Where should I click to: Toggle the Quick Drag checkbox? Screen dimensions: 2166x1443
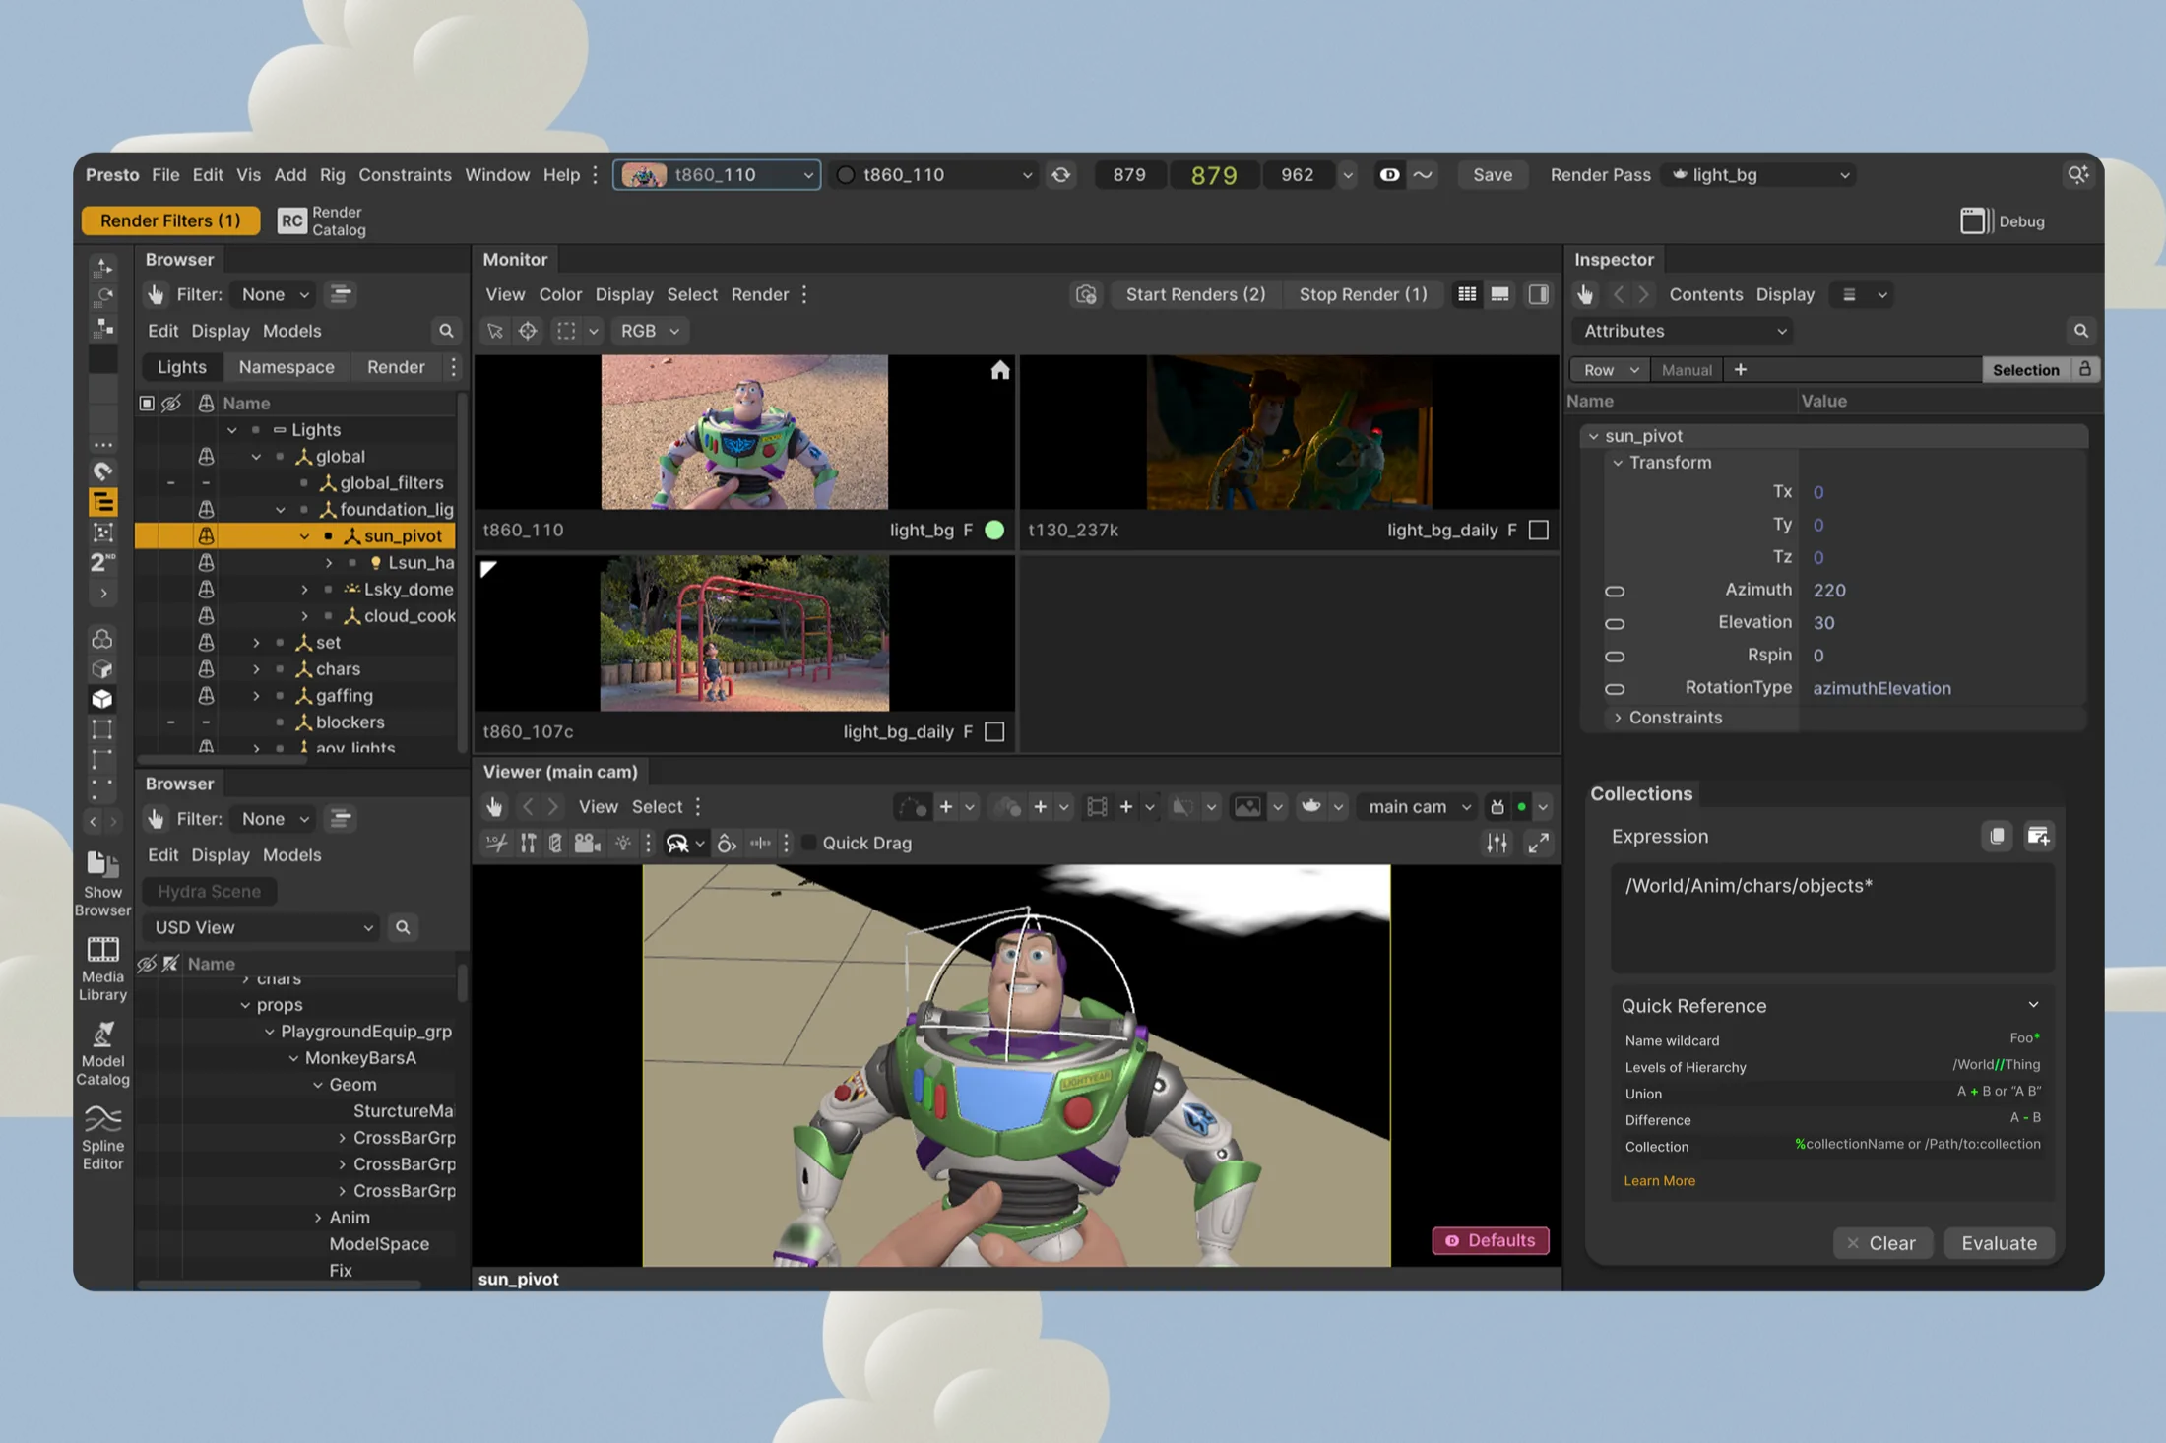click(808, 843)
